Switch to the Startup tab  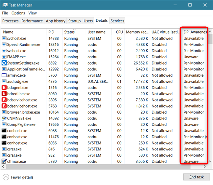74,21
